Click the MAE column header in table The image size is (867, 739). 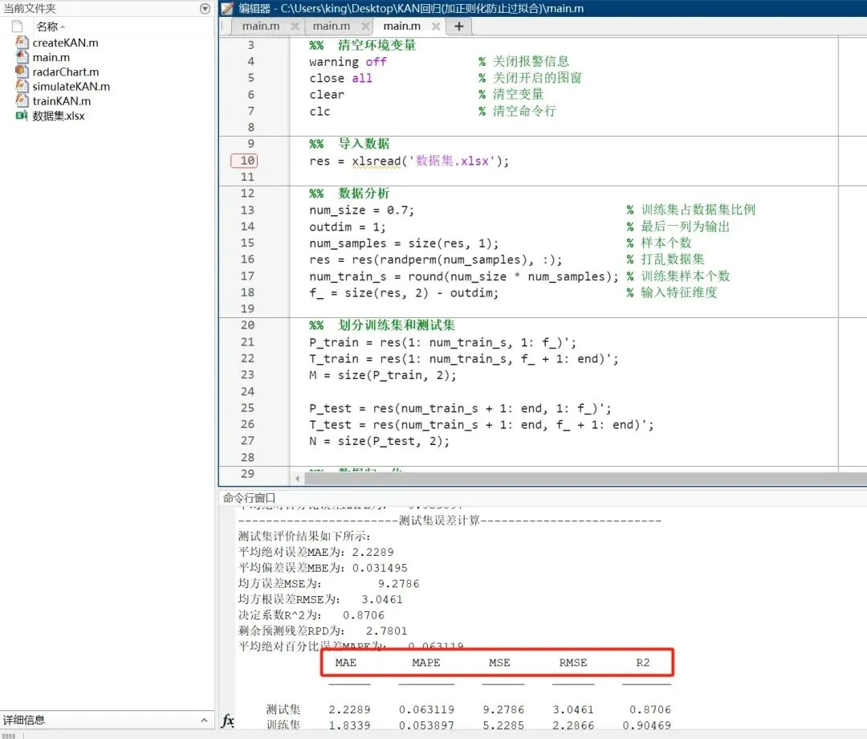[x=345, y=662]
